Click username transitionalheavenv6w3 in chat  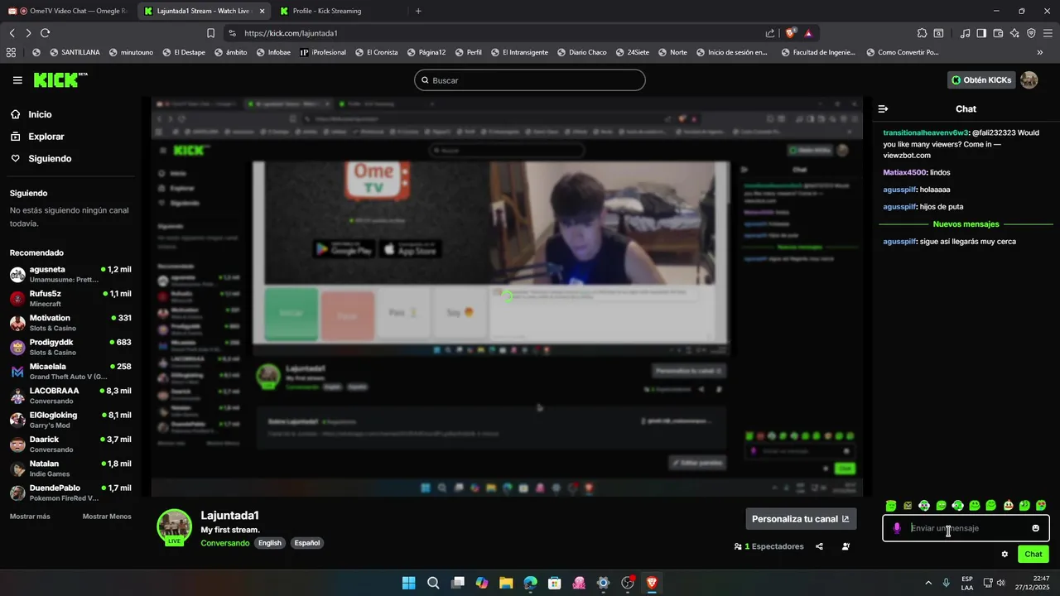pos(926,132)
